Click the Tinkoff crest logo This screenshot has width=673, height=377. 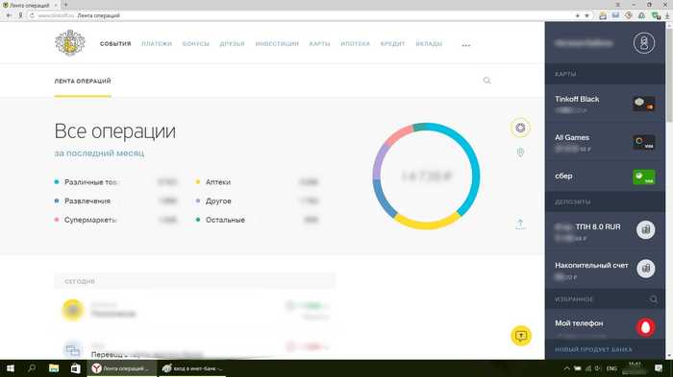pyautogui.click(x=70, y=43)
